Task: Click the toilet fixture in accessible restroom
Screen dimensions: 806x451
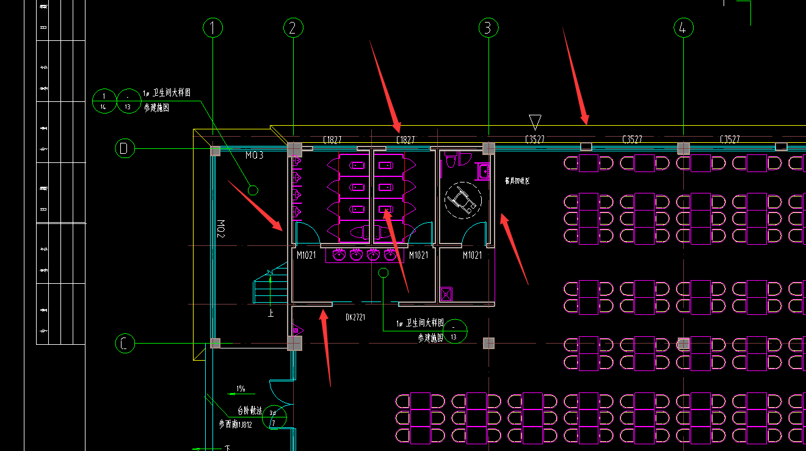Action: point(451,160)
